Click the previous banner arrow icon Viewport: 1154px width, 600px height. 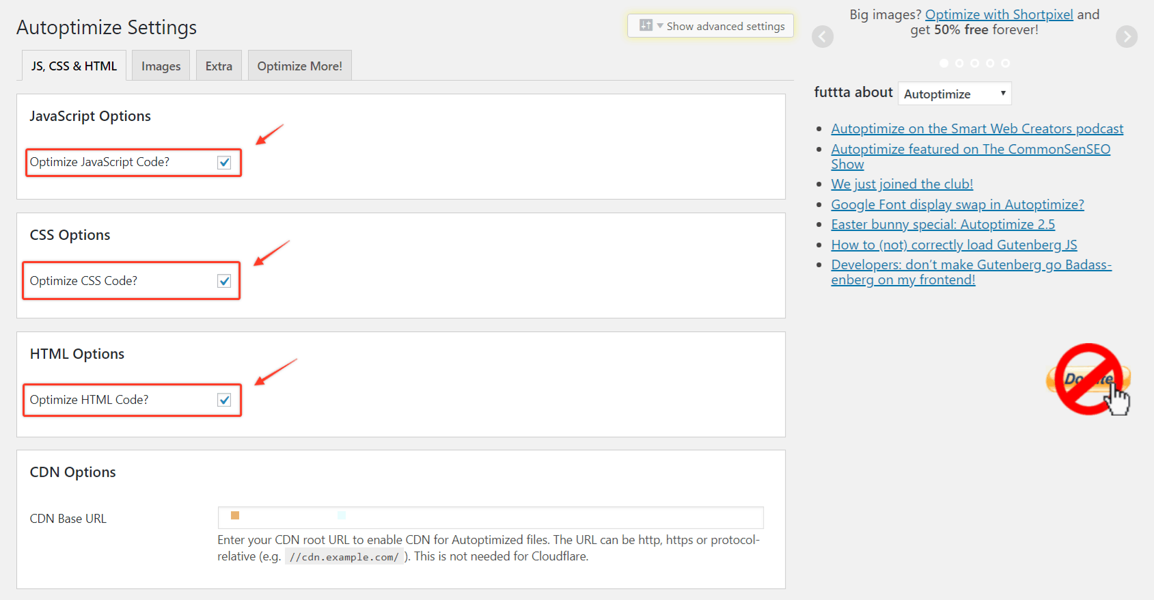(x=823, y=36)
